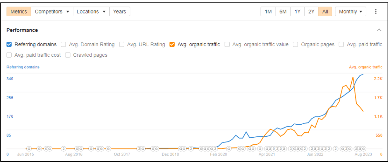Click the last update marker near Aug 2023
The height and width of the screenshot is (166, 388).
pos(364,149)
